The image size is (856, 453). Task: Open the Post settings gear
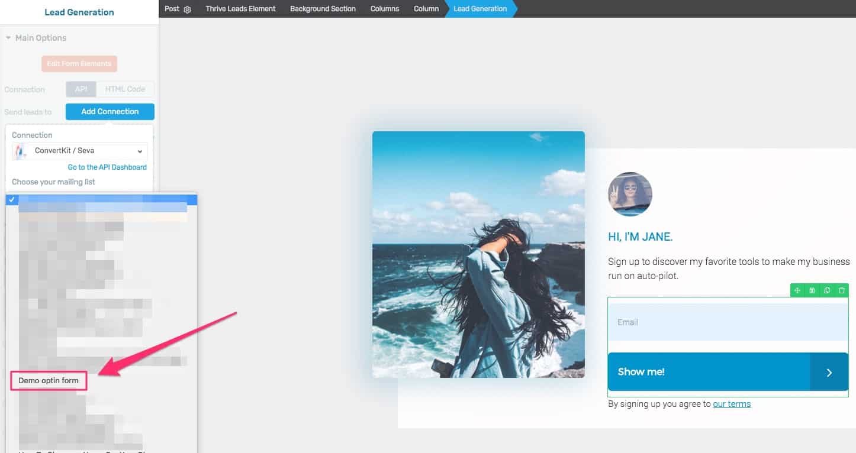[x=188, y=9]
